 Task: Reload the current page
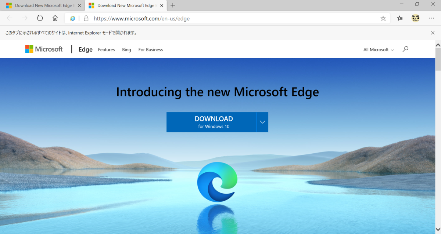click(x=40, y=18)
